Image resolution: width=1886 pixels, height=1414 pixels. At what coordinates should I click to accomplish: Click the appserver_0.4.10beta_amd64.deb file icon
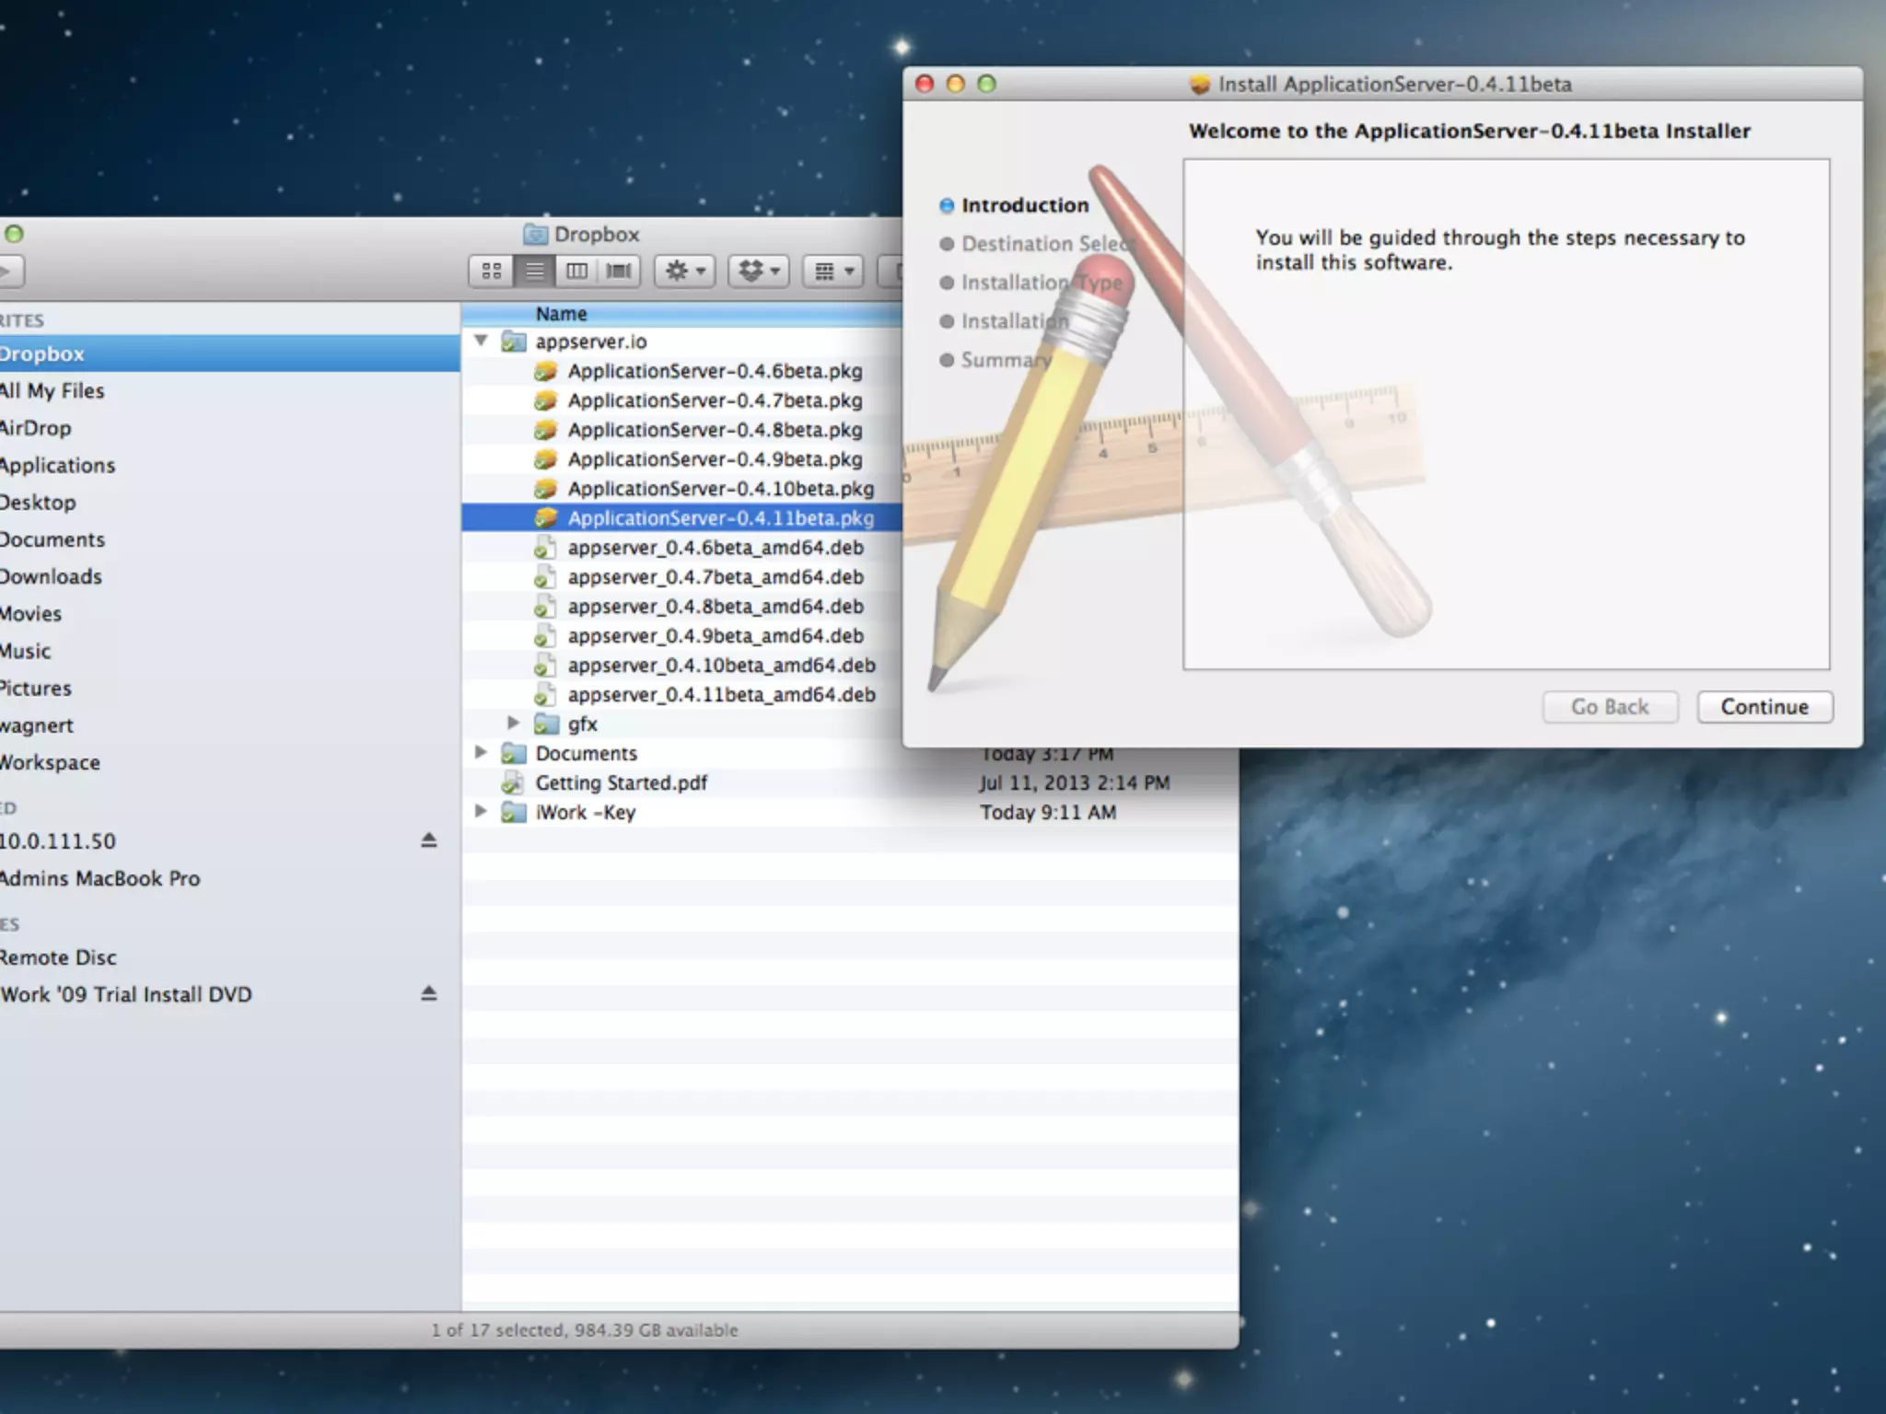545,666
